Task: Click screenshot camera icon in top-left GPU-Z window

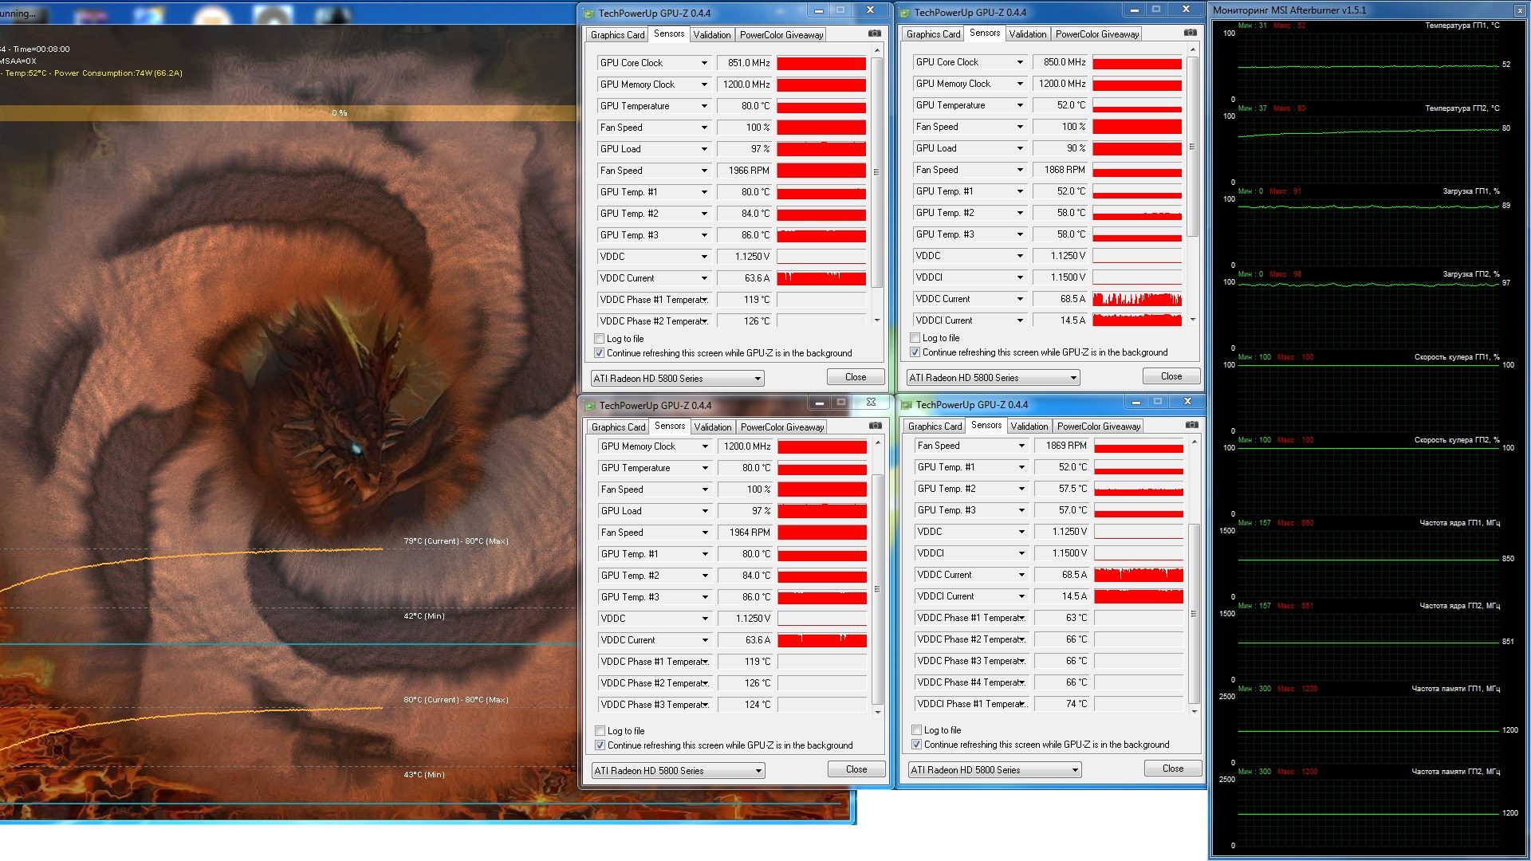Action: click(x=875, y=34)
